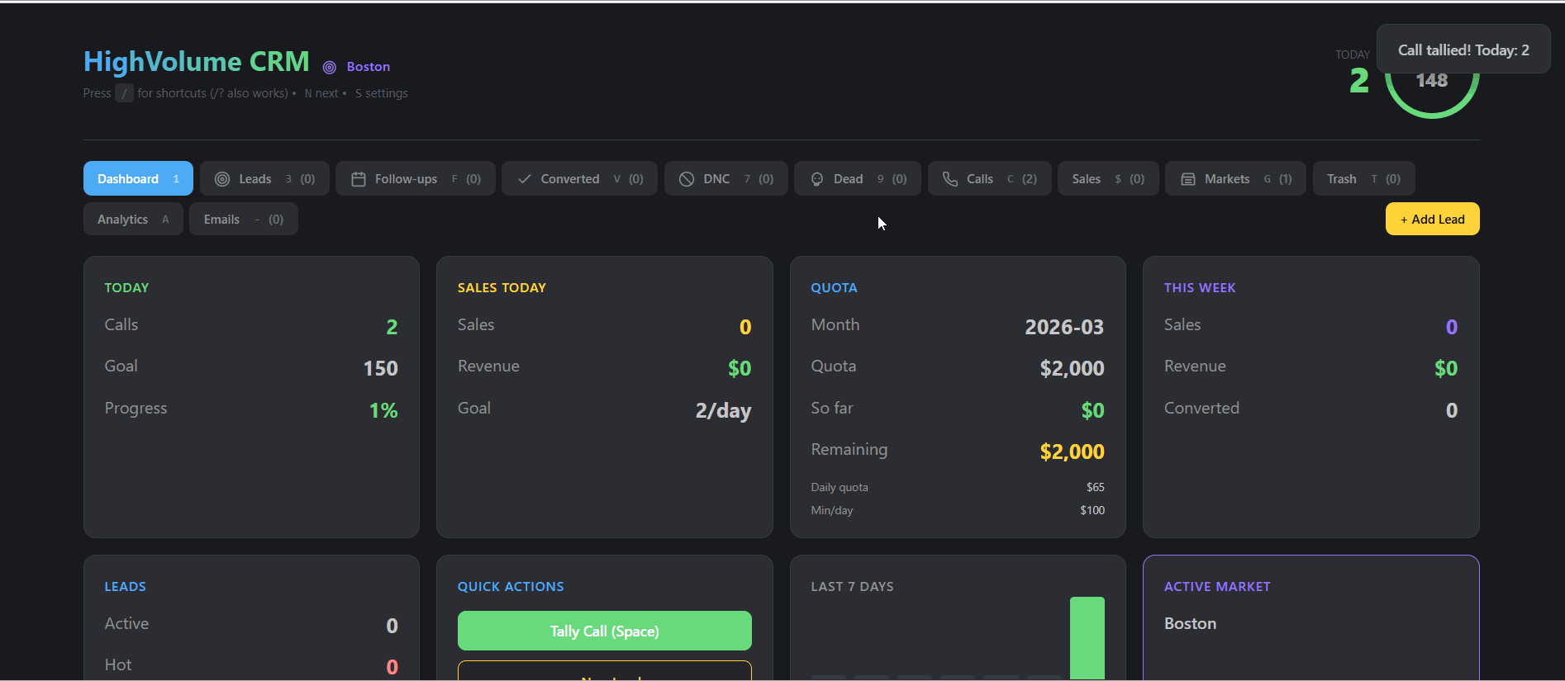Click the 'N next' hint text
The height and width of the screenshot is (681, 1565).
click(321, 93)
